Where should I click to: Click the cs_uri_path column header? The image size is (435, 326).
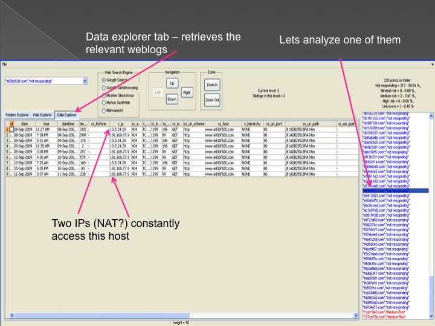(x=311, y=124)
